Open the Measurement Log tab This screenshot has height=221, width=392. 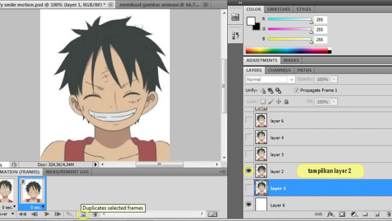[x=67, y=172]
